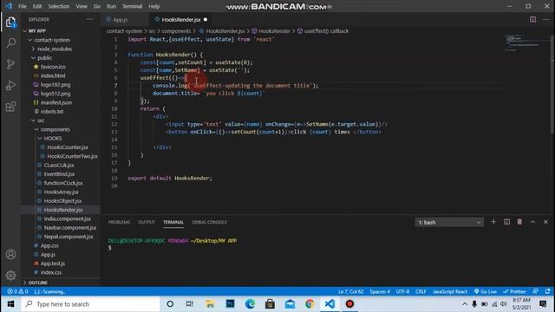The height and width of the screenshot is (312, 555).
Task: Open the Search view icon
Action: (x=10, y=42)
